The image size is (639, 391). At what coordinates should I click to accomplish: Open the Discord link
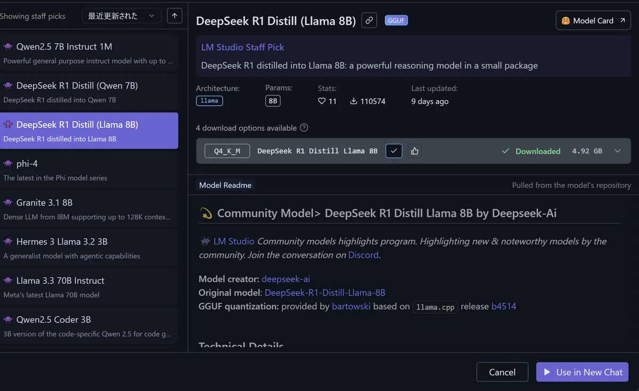tap(363, 255)
